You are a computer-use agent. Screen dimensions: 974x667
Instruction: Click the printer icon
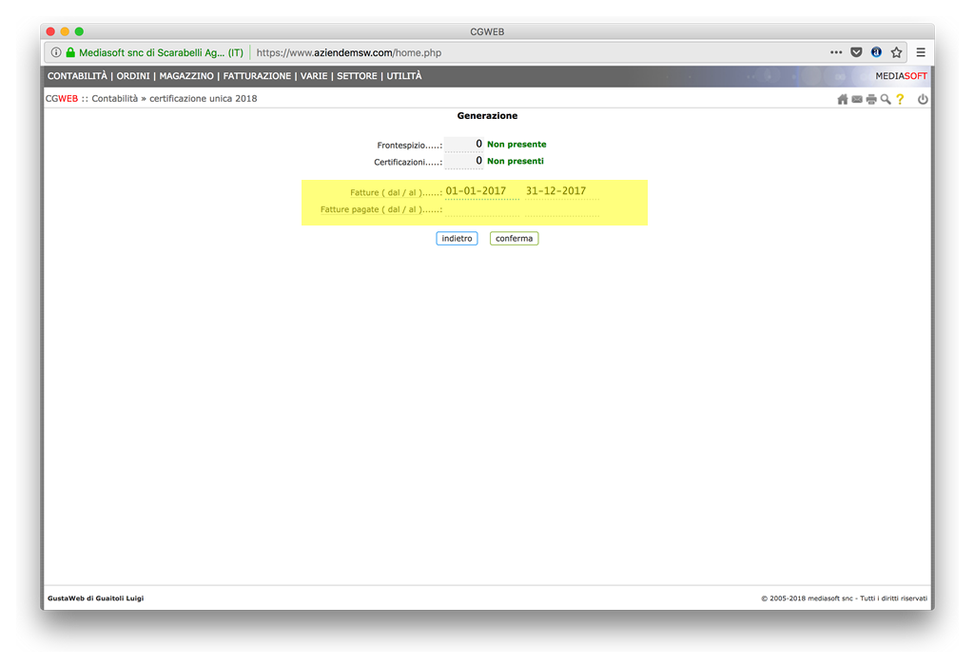coord(871,100)
